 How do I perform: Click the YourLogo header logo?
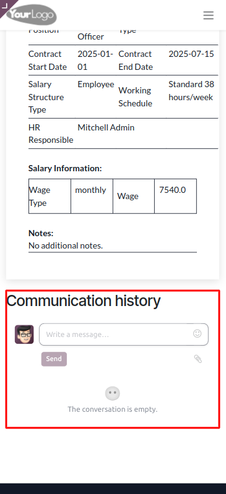click(x=32, y=15)
